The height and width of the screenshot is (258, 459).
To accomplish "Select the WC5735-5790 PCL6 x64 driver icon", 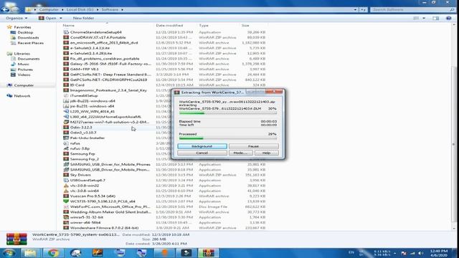I will click(66, 201).
